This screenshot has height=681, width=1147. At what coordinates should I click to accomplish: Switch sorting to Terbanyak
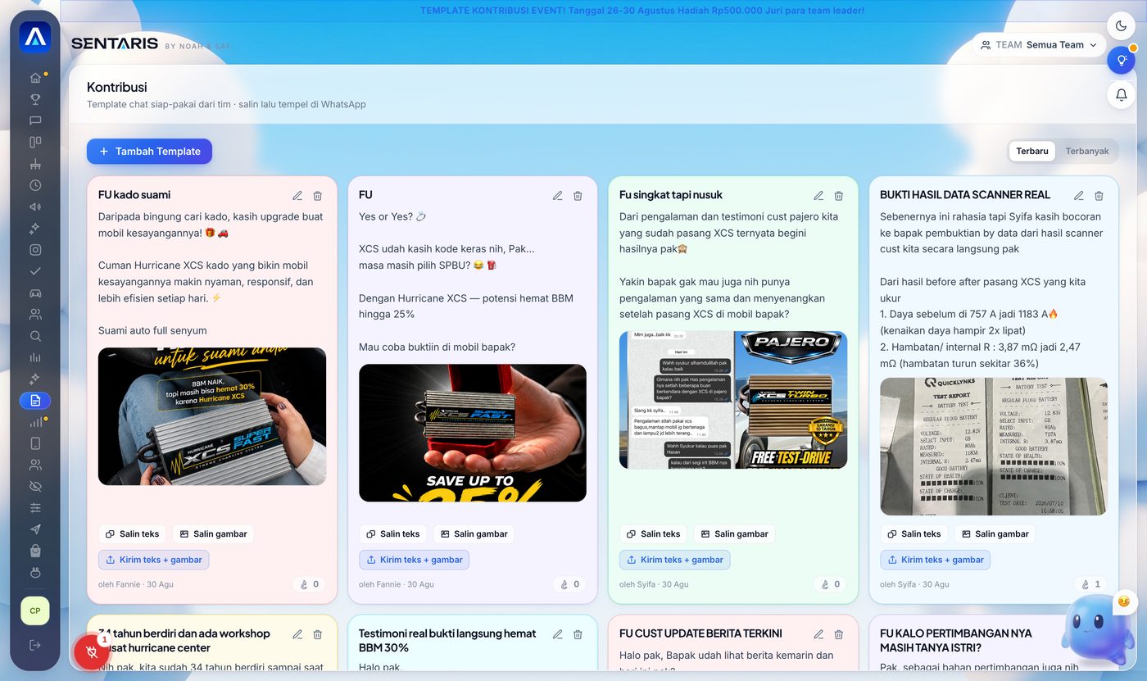pyautogui.click(x=1086, y=151)
